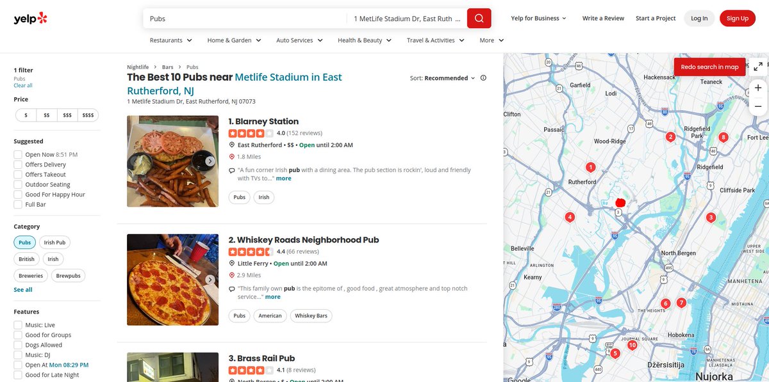Screen dimensions: 769x382
Task: Click the Whiskey Roads star rating
Action: point(251,251)
